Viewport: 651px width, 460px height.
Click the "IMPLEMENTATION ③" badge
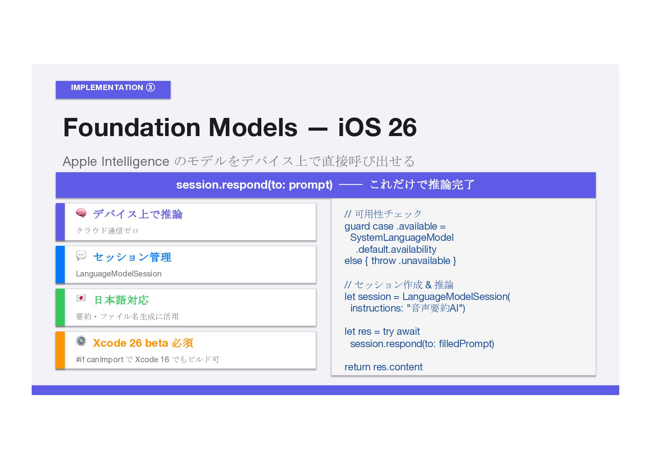(x=113, y=90)
